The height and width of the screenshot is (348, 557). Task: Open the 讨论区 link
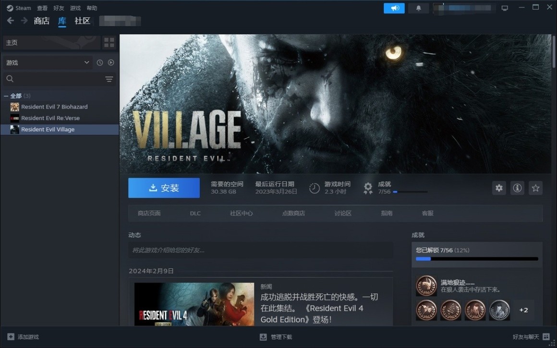click(x=343, y=213)
